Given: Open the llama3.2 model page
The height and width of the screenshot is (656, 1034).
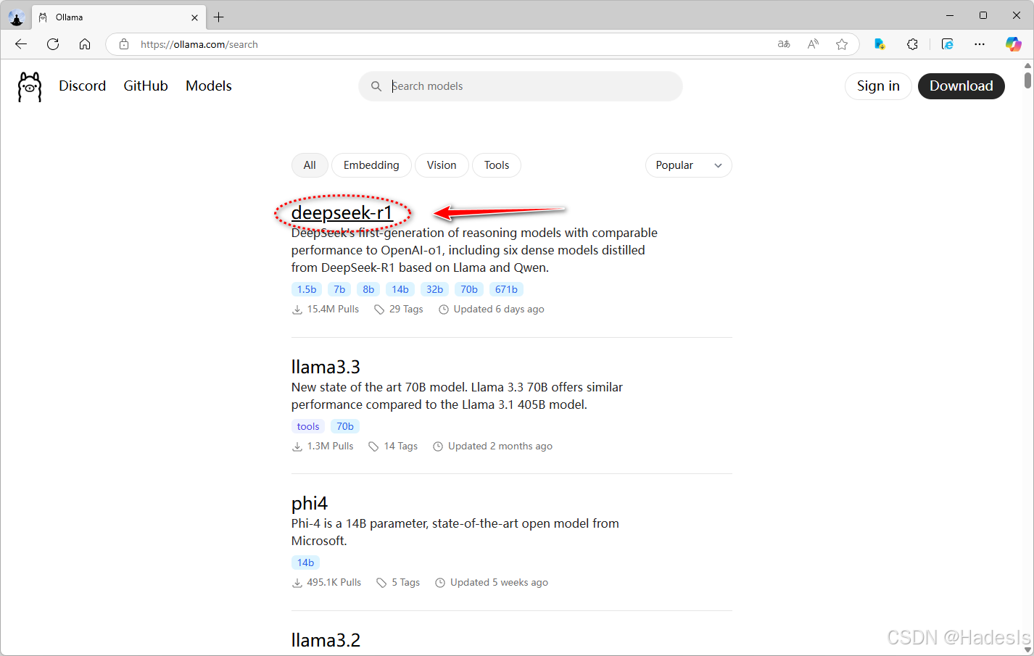Looking at the screenshot, I should tap(326, 640).
